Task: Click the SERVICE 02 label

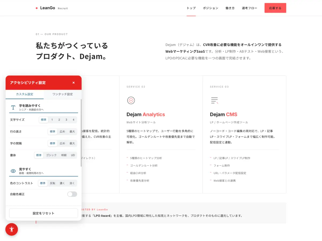Action: click(x=136, y=87)
